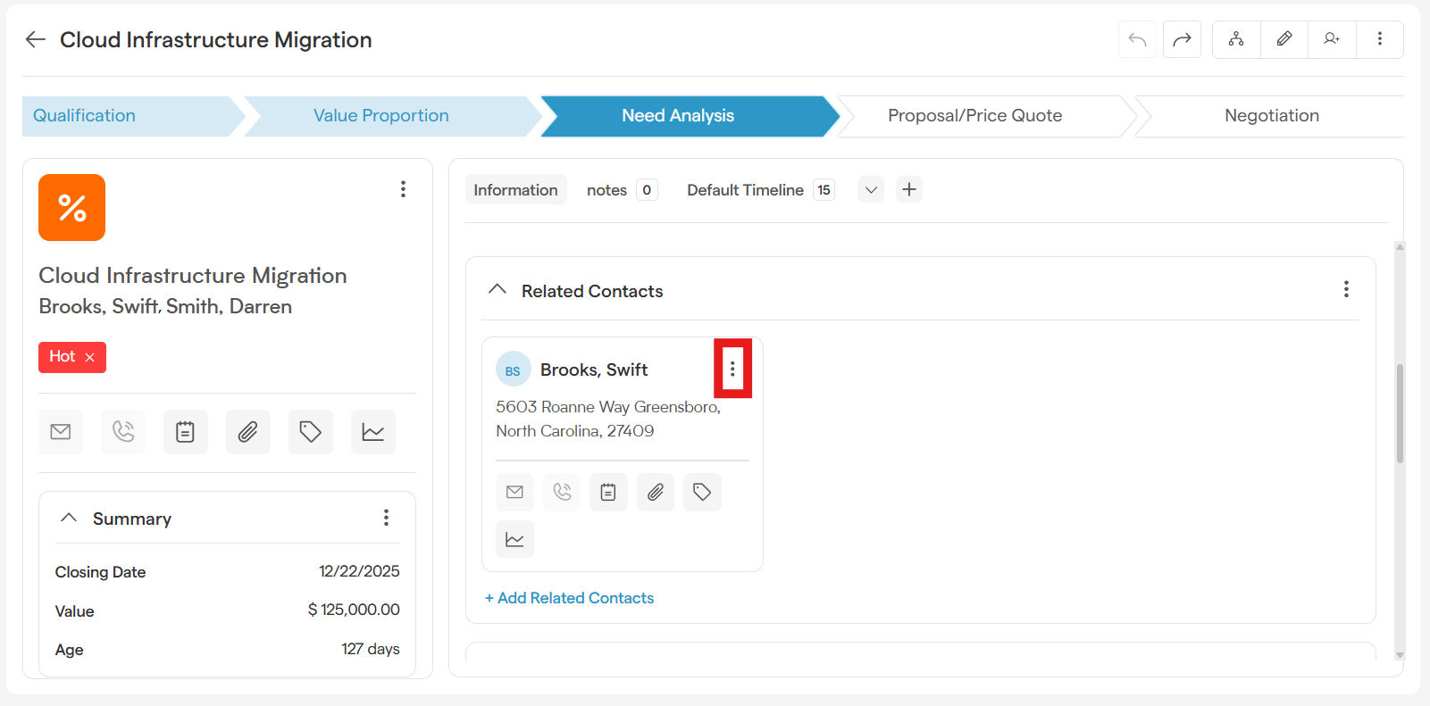This screenshot has height=706, width=1430.
Task: Click the pencil edit icon
Action: [x=1284, y=39]
